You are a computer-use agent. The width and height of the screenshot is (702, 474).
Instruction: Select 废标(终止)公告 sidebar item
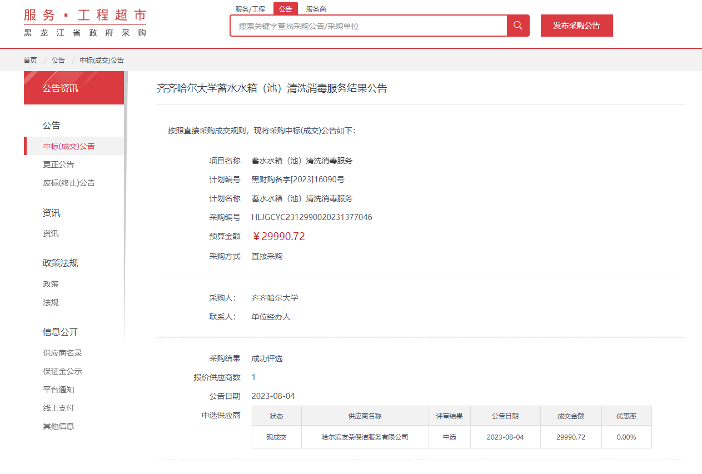(69, 183)
